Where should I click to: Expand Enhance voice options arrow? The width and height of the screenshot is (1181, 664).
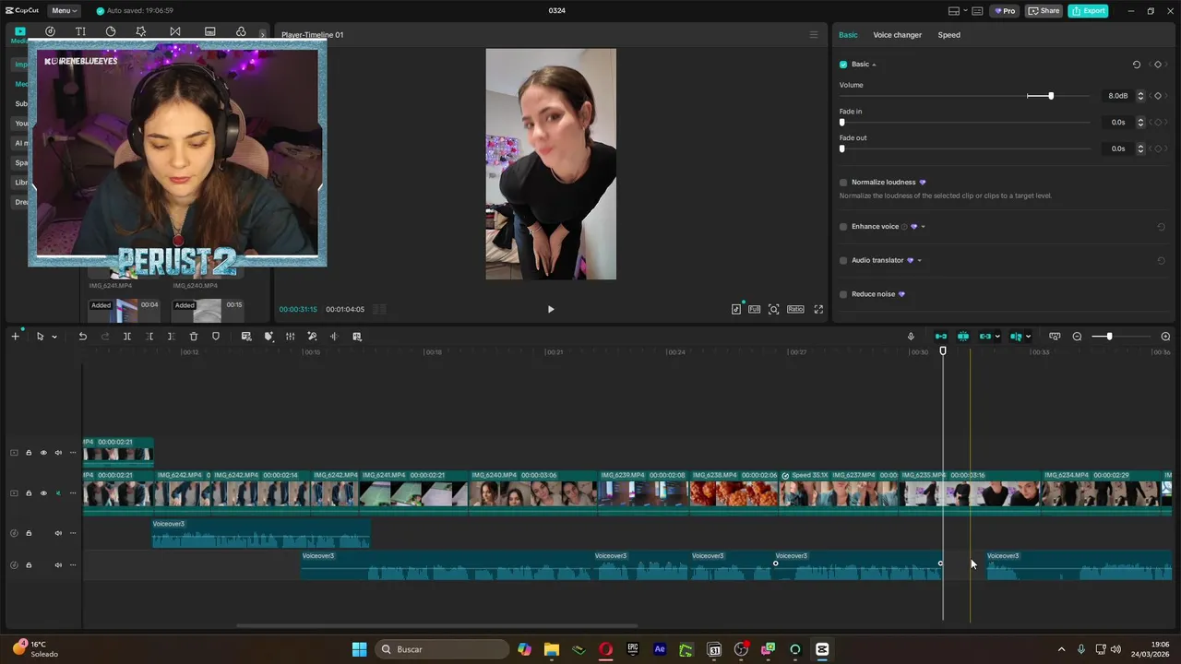tap(923, 227)
